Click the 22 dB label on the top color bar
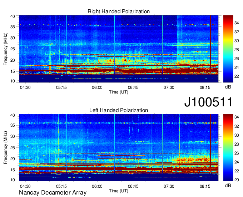 tap(237, 76)
